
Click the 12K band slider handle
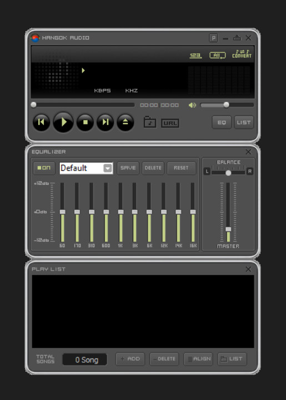click(164, 212)
